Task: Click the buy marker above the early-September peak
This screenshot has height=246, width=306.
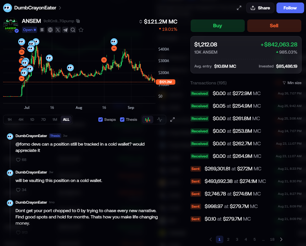Action: click(x=114, y=41)
